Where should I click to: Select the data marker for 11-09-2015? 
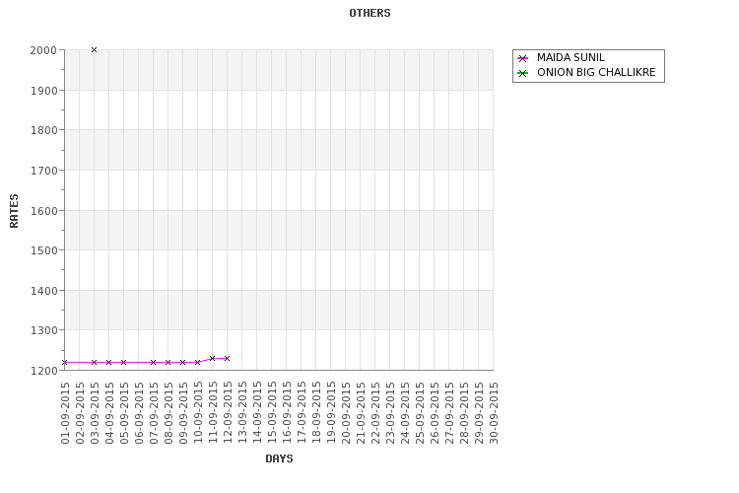[x=212, y=358]
